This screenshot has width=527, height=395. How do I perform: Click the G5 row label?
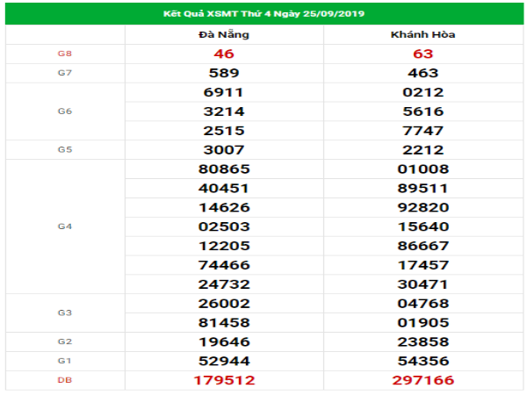point(65,149)
